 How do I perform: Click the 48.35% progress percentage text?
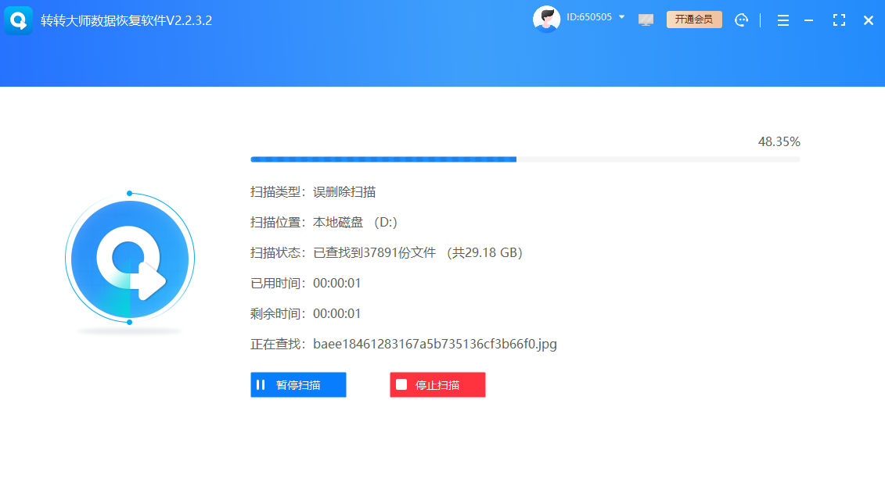point(780,141)
